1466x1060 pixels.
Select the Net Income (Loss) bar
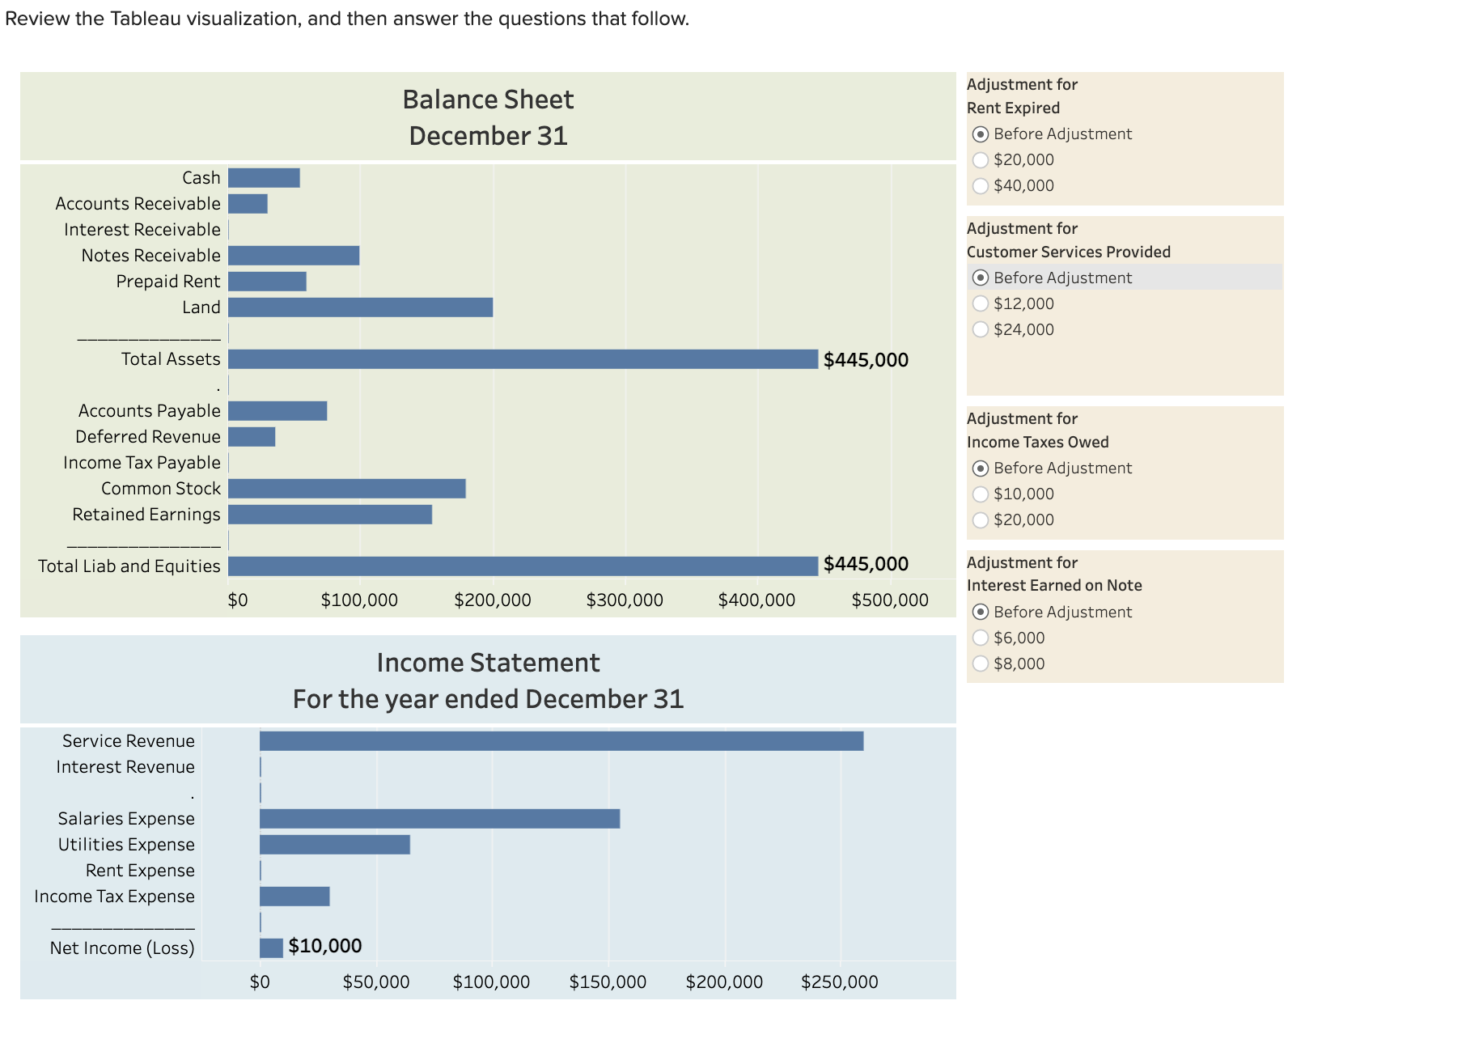(x=269, y=946)
